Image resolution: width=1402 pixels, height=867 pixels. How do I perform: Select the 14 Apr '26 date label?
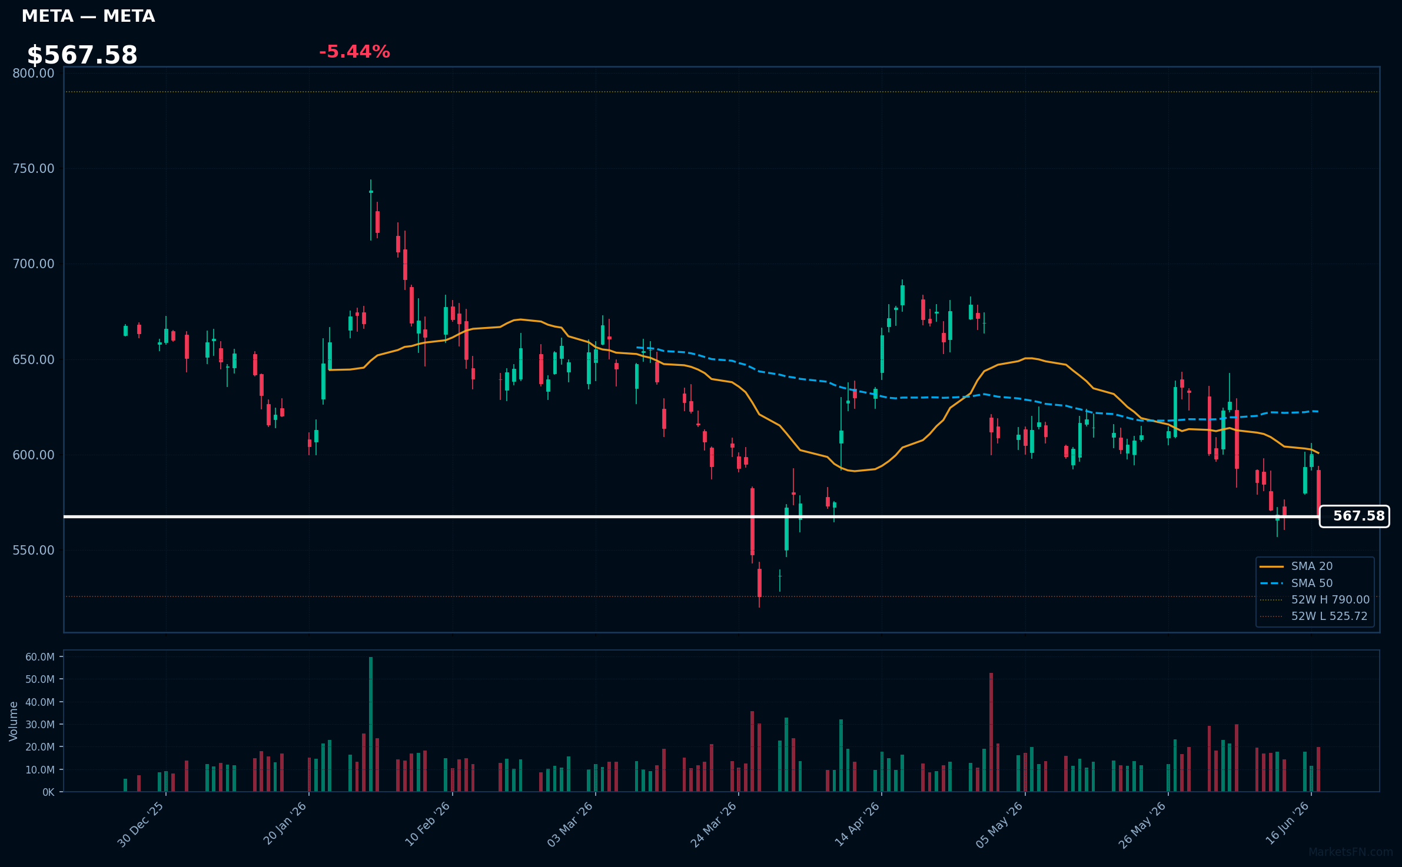point(857,823)
